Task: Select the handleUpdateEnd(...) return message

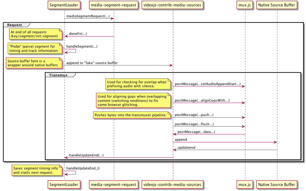Action: coord(86,155)
